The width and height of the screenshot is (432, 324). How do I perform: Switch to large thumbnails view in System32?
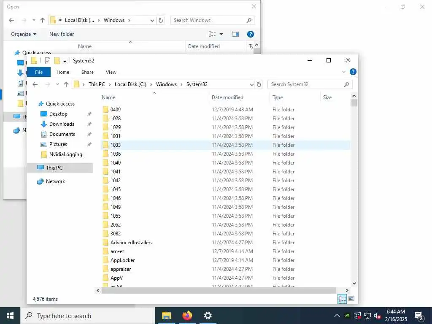351,299
